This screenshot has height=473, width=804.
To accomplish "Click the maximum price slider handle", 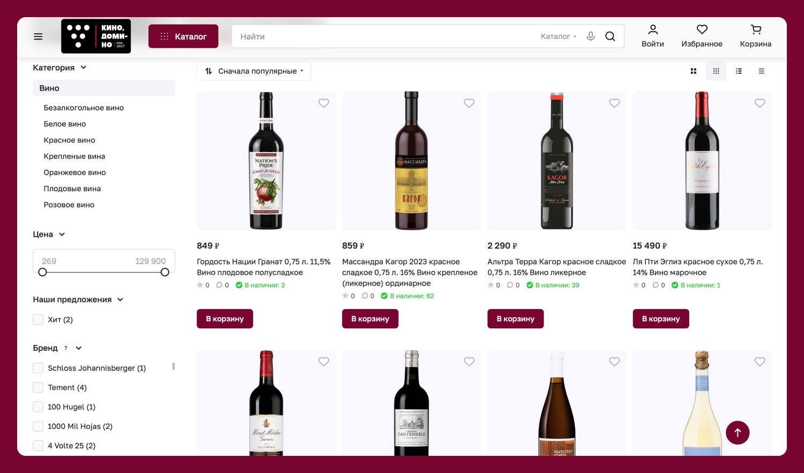I will point(165,272).
